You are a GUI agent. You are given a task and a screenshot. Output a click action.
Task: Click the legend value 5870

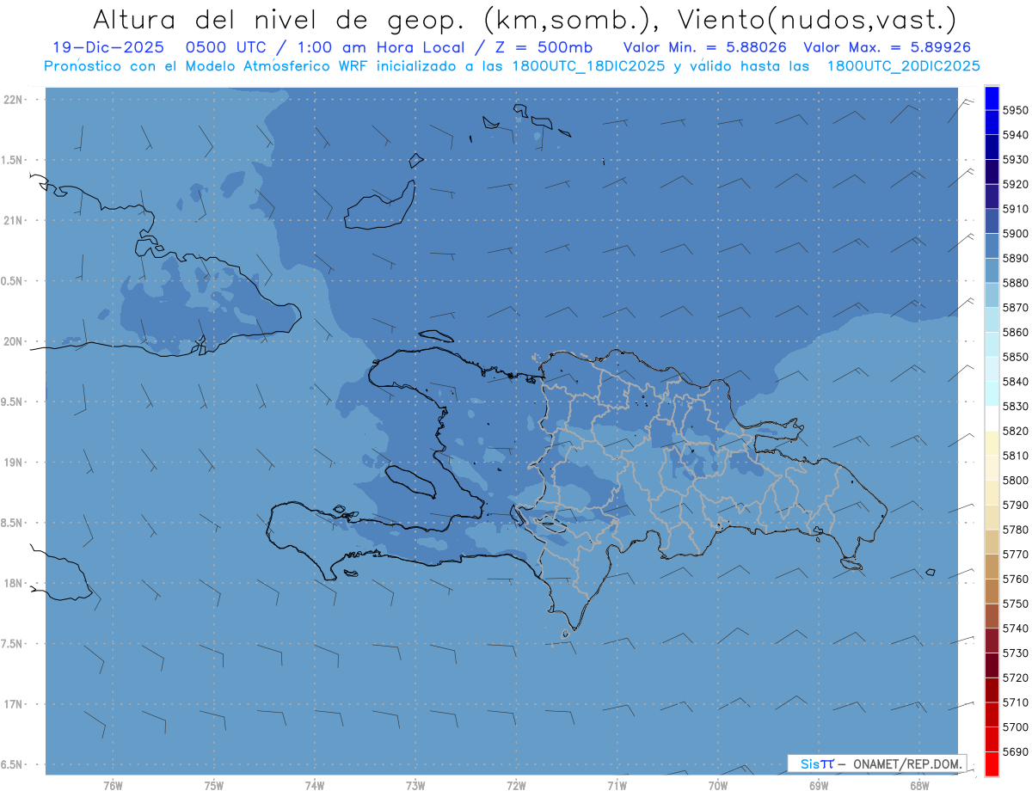pyautogui.click(x=1016, y=308)
